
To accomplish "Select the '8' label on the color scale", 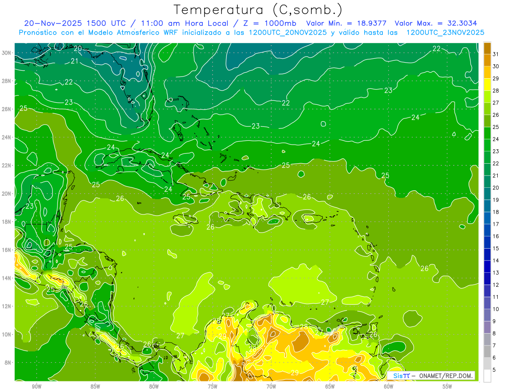I will tap(495, 333).
